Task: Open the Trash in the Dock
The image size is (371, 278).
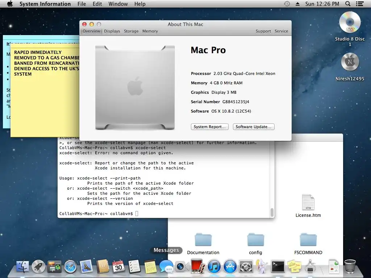Action: point(350,266)
